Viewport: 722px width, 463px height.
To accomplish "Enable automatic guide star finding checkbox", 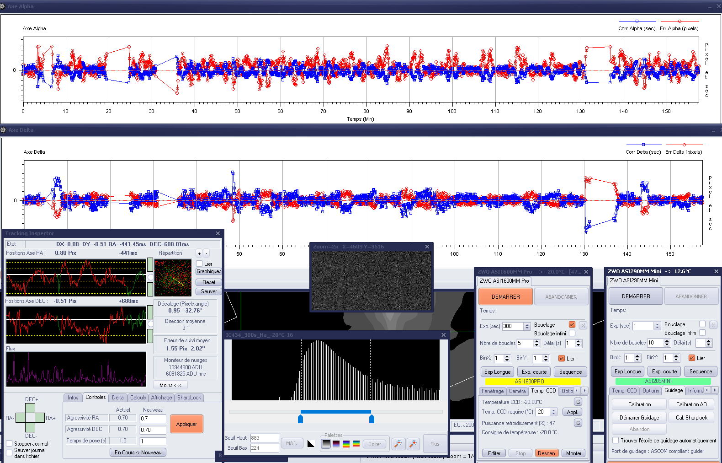I will pyautogui.click(x=616, y=440).
